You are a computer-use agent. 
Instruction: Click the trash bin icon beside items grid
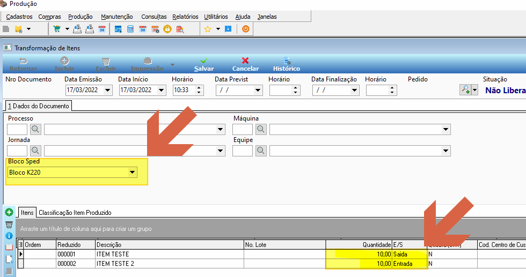click(9, 224)
